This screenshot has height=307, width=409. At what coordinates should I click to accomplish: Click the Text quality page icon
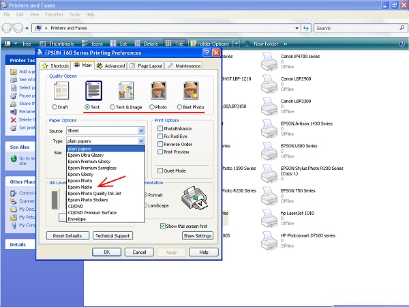(93, 91)
